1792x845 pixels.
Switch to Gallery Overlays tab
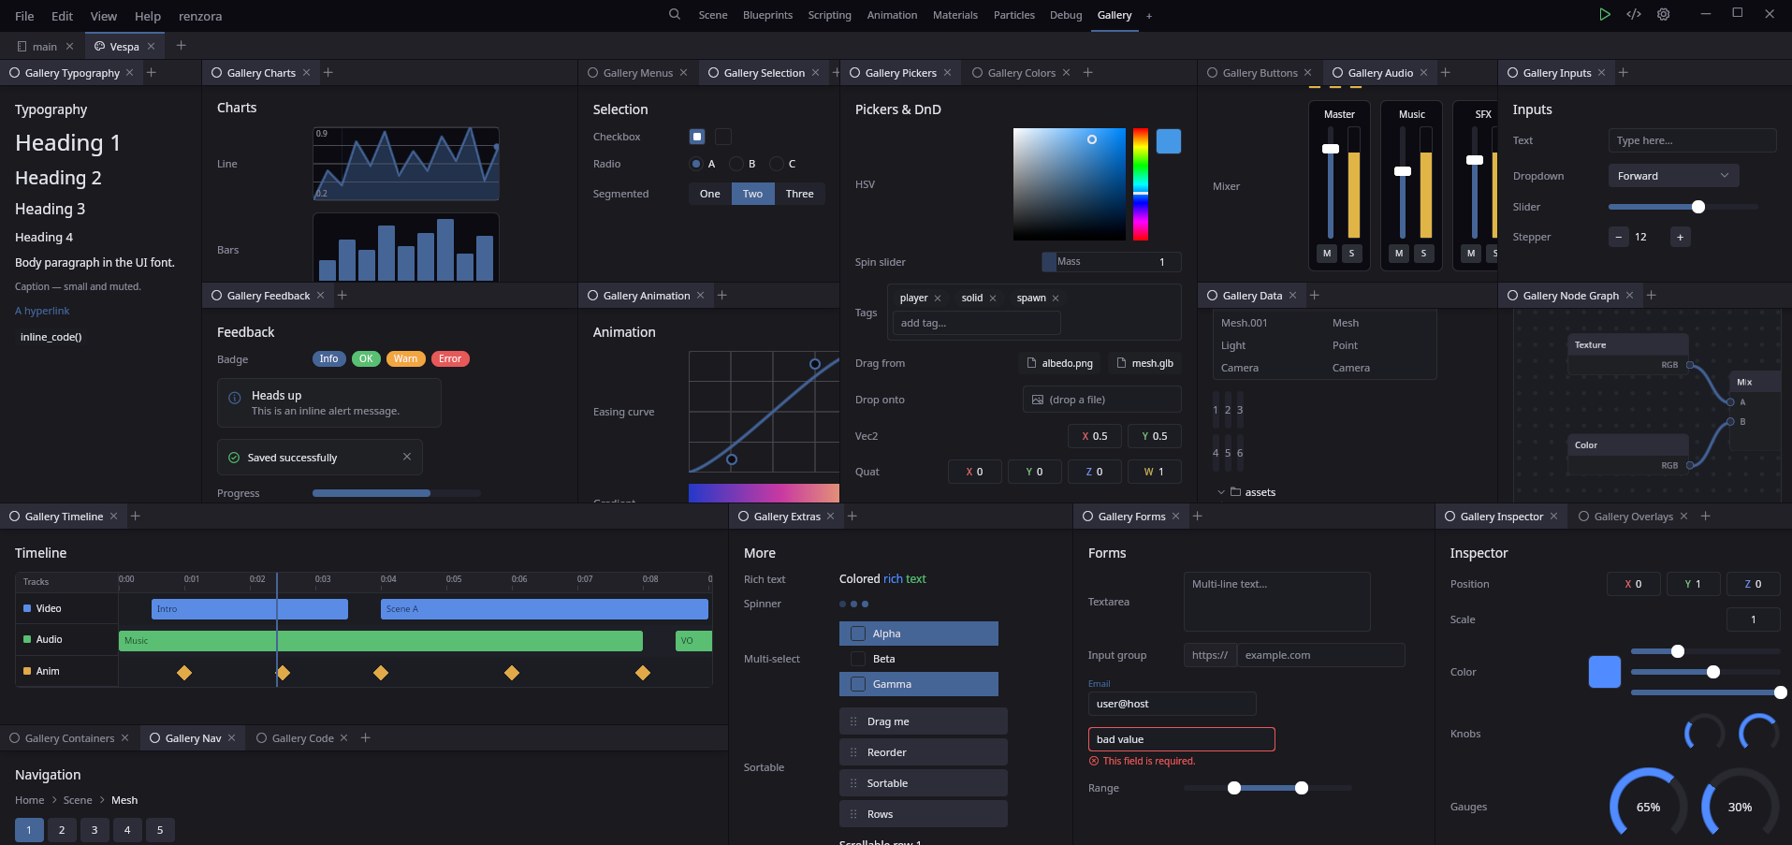coord(1633,517)
